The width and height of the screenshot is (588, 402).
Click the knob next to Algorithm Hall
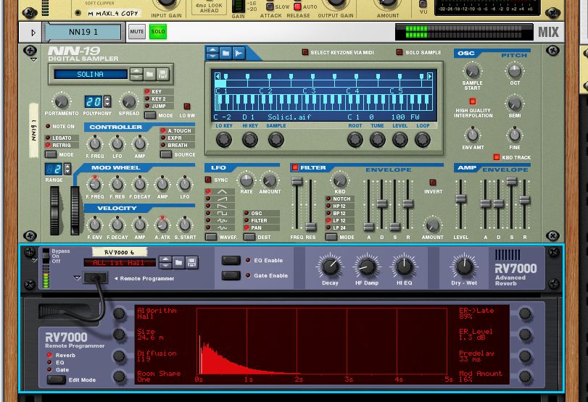coord(119,314)
